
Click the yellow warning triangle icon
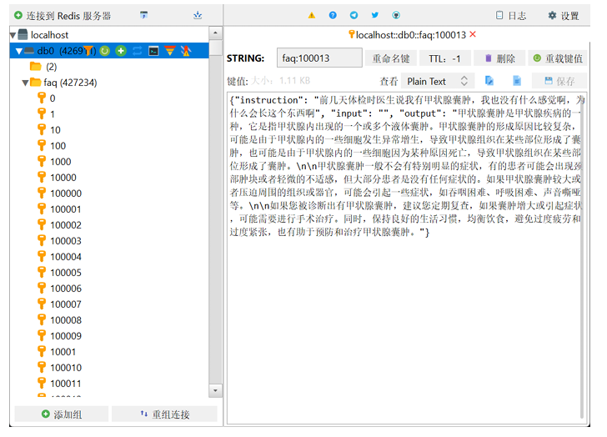point(312,15)
